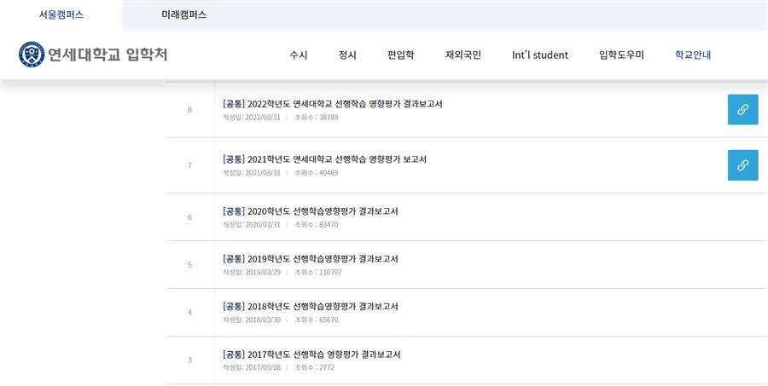Open the 학교안내 menu
The height and width of the screenshot is (386, 768).
tap(693, 55)
